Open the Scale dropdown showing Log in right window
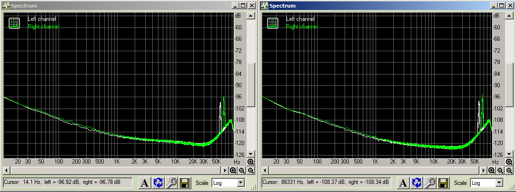Image resolution: width=516 pixels, height=192 pixels. tap(500, 183)
